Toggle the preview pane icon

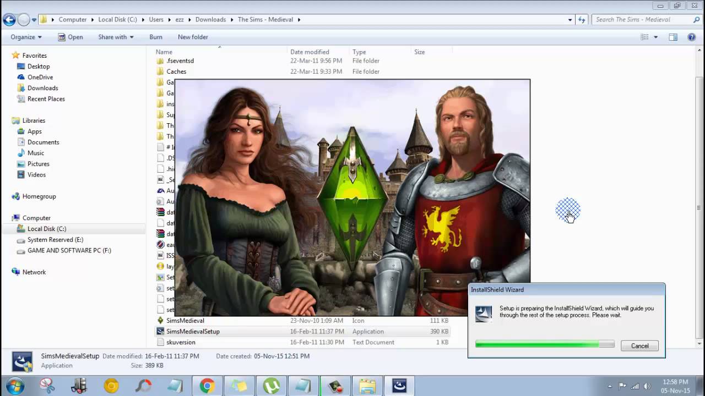(673, 37)
